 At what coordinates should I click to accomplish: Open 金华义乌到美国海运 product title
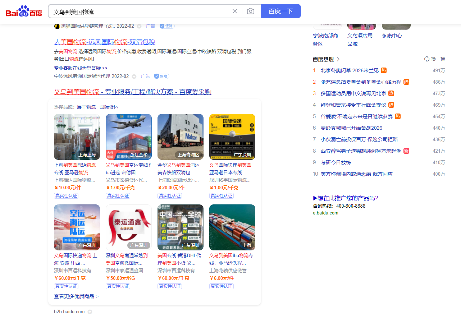tap(179, 169)
